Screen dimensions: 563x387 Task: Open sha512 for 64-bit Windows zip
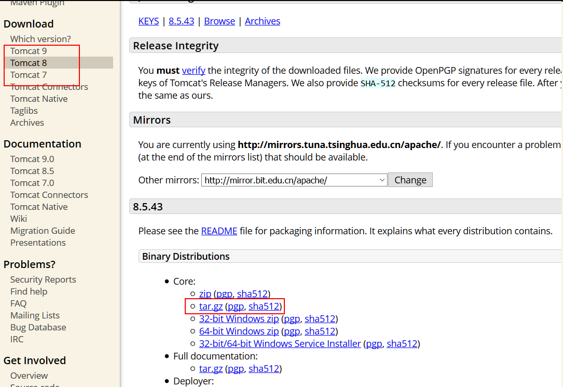tap(320, 331)
